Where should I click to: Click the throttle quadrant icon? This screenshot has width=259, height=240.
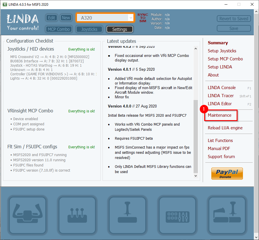77,215
